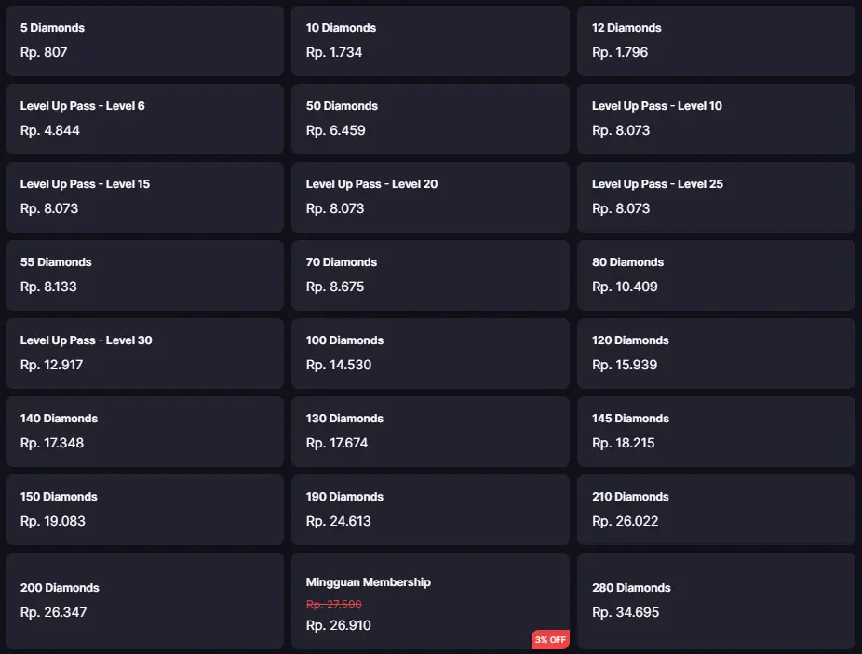Choose the 280 Diamonds package
The width and height of the screenshot is (862, 654).
(717, 601)
